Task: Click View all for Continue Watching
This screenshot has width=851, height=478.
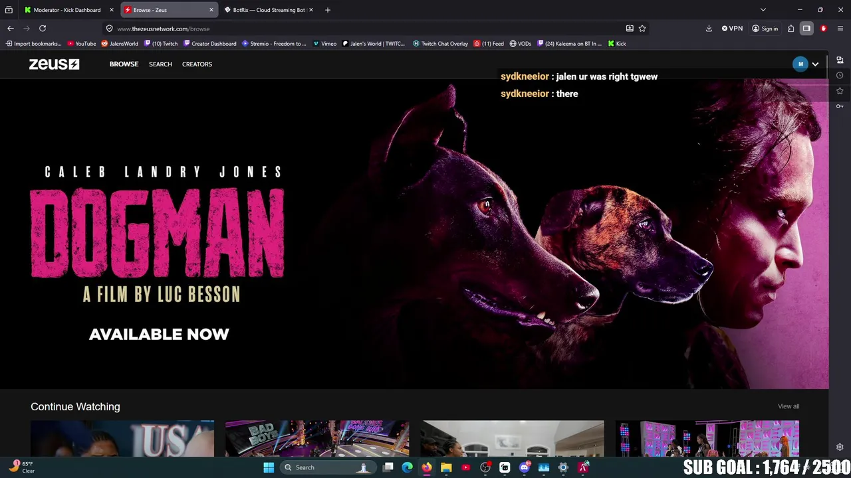Action: coord(789,406)
